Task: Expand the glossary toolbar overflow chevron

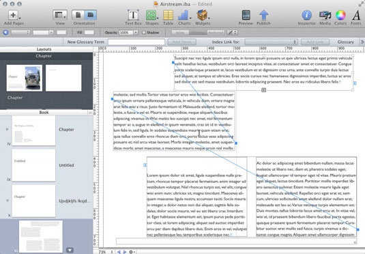Action: 362,42
